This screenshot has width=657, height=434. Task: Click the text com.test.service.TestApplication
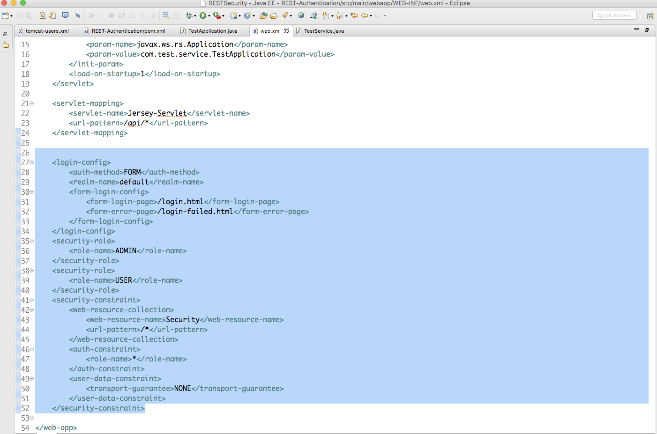[x=208, y=54]
